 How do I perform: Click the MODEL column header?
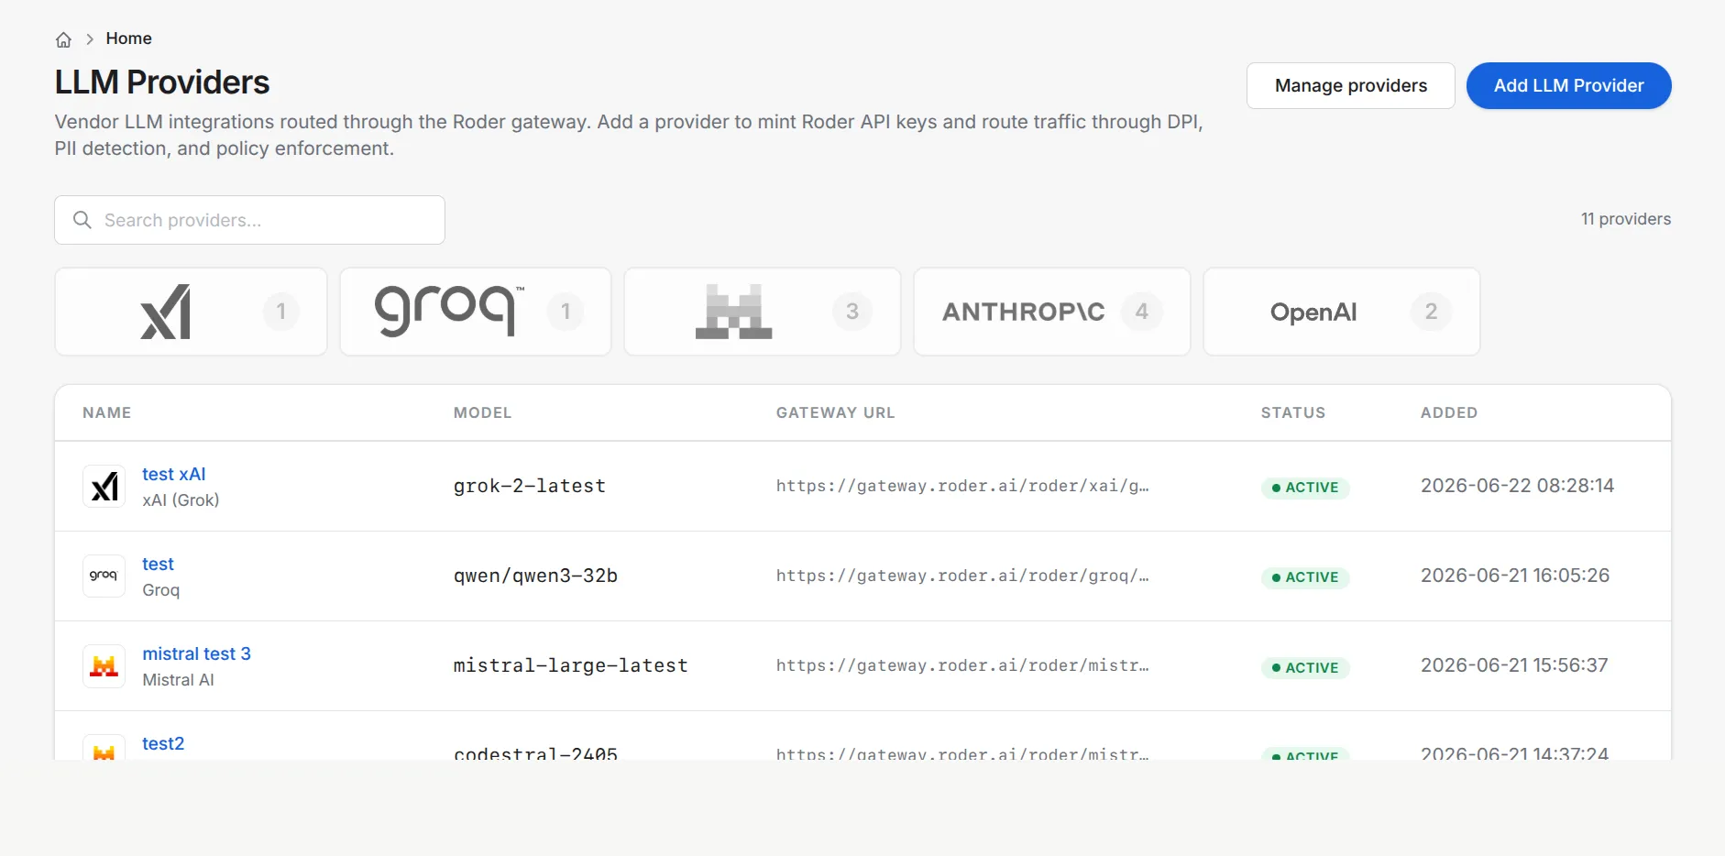[482, 412]
